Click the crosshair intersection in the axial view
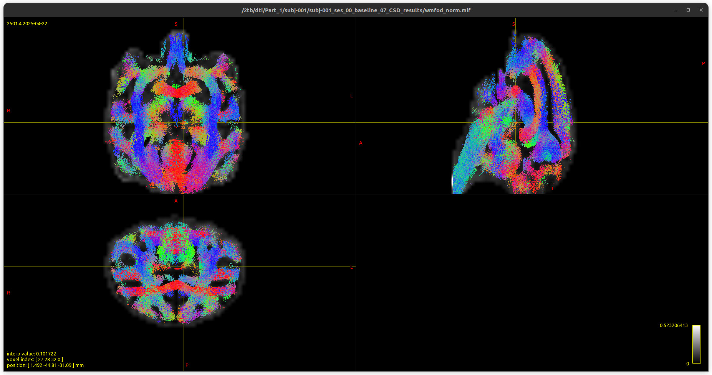This screenshot has height=375, width=712. point(184,266)
